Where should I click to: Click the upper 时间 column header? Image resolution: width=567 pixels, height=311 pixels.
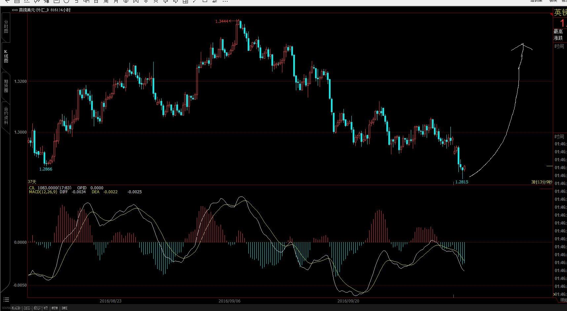click(559, 46)
